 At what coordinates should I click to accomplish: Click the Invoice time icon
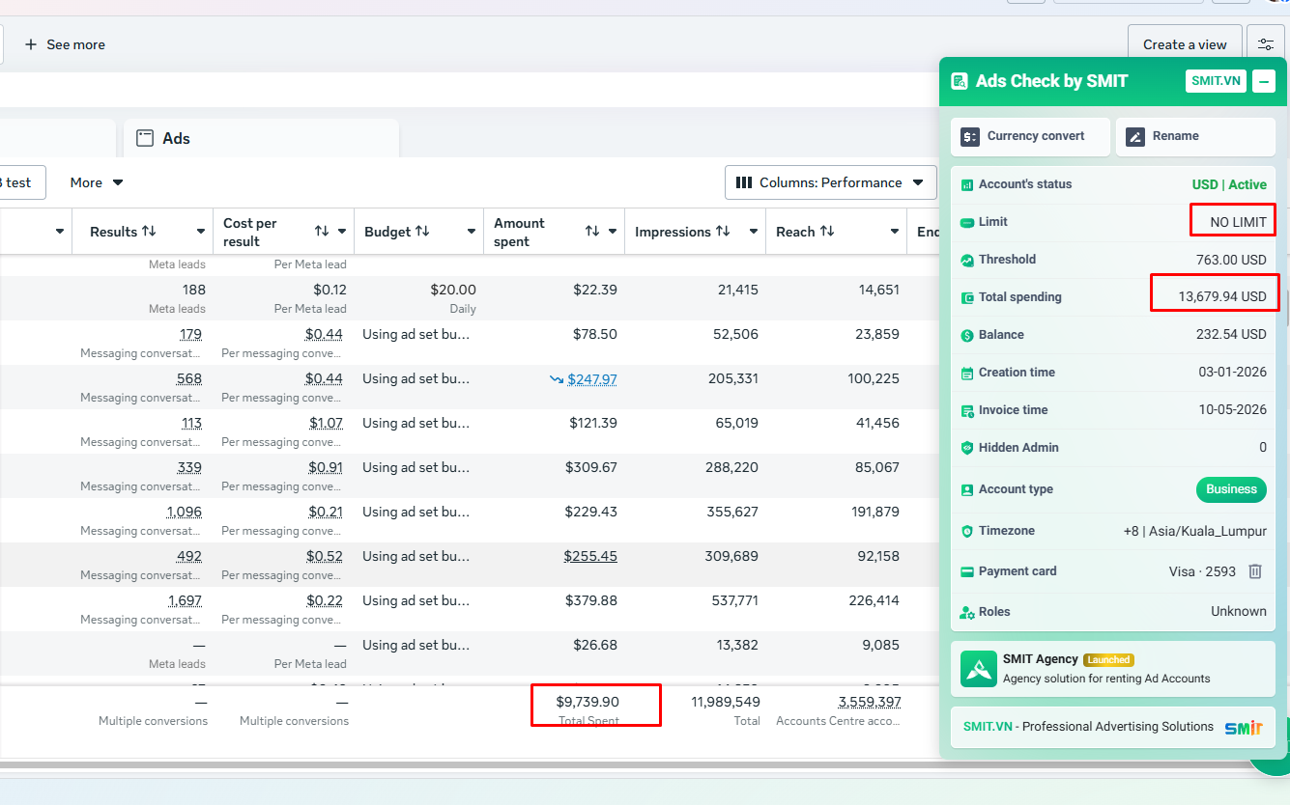tap(967, 410)
